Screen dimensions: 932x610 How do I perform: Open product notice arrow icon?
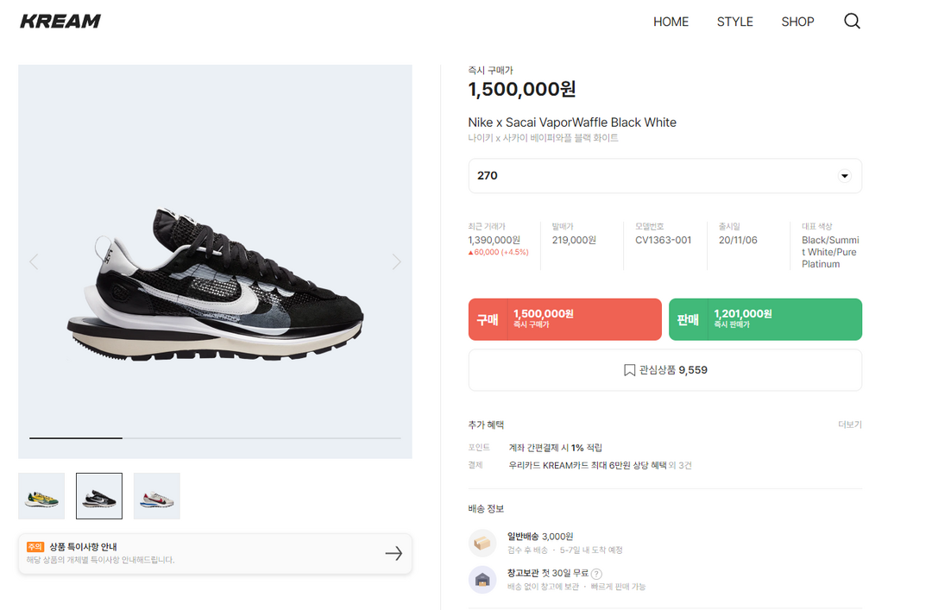click(x=394, y=553)
